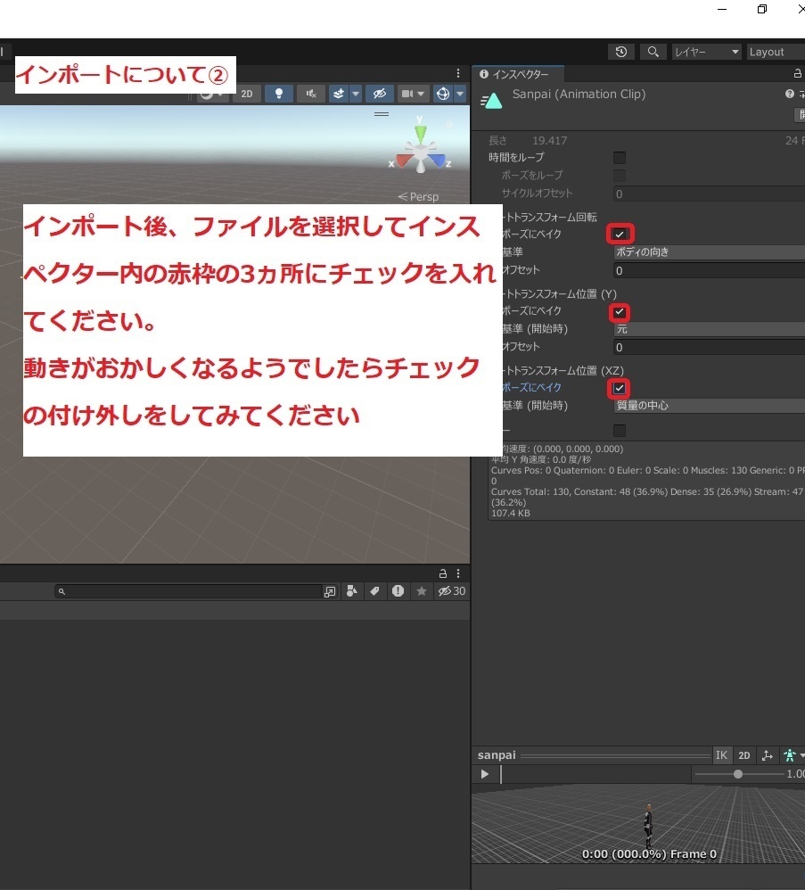Click the crossed-eye scene visibility icon
805x890 pixels.
(380, 93)
